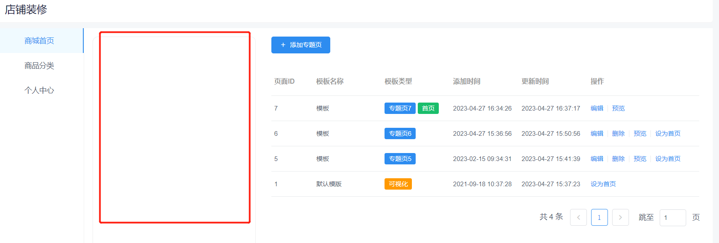
Task: Click the 模板类型 column header
Action: (x=398, y=82)
